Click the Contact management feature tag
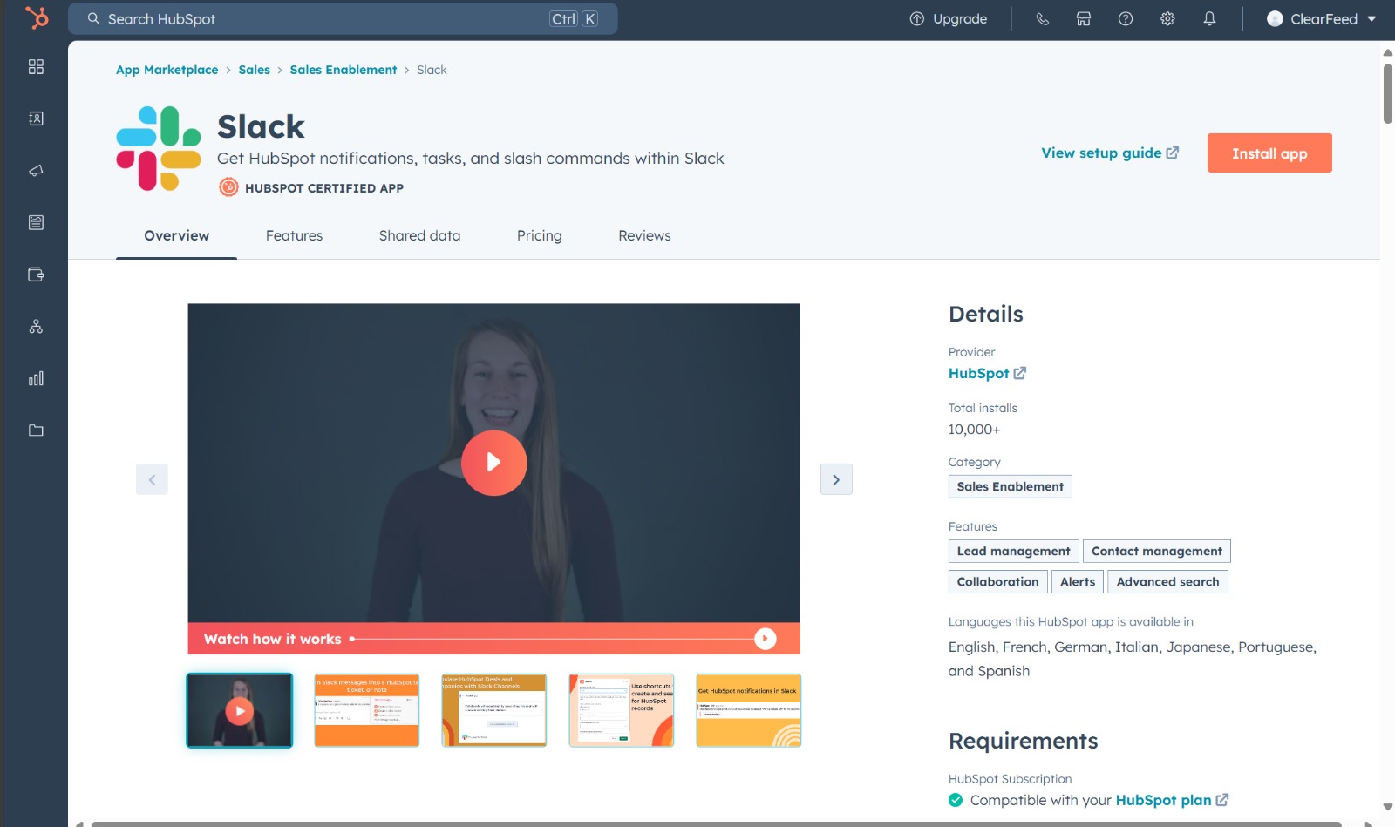Image resolution: width=1395 pixels, height=827 pixels. 1157,551
